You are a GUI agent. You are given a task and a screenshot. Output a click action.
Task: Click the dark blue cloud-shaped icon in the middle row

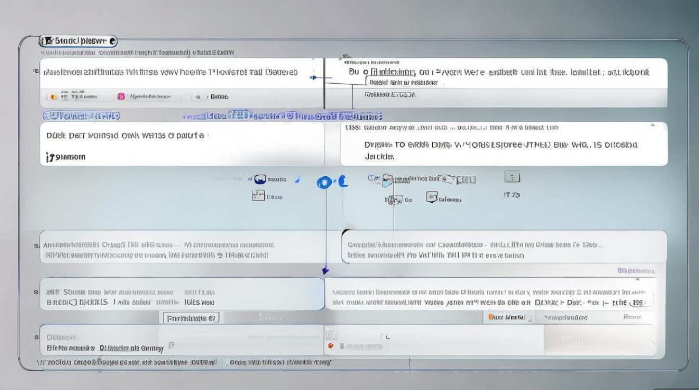click(x=260, y=179)
